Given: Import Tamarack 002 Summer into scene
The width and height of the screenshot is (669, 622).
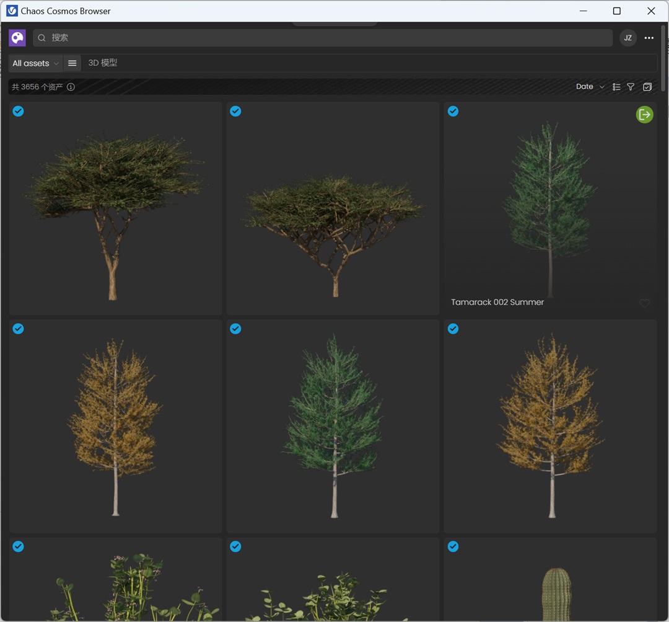Looking at the screenshot, I should tap(645, 115).
